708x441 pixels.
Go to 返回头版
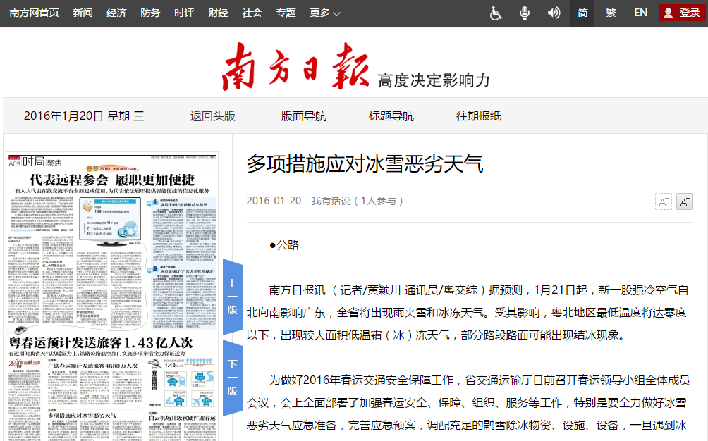click(213, 116)
